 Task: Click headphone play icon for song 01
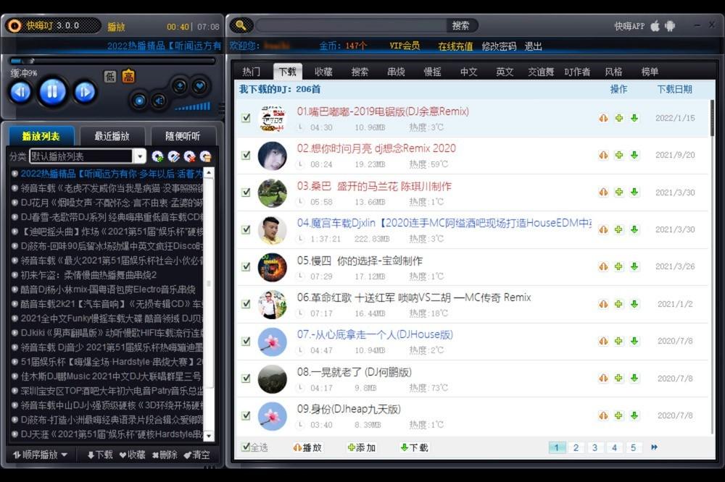(603, 118)
